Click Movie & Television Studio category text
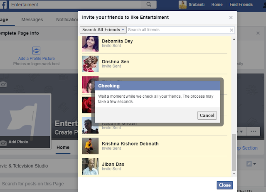The image size is (266, 192). click(x=24, y=166)
